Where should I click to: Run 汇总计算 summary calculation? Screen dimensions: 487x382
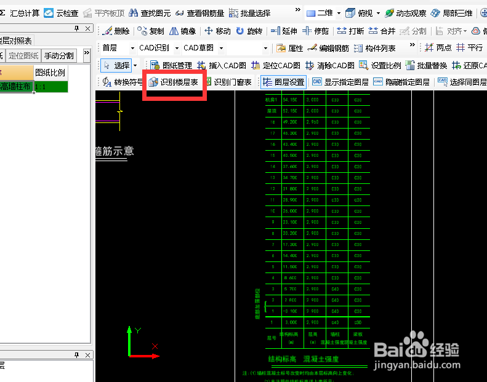[x=20, y=13]
